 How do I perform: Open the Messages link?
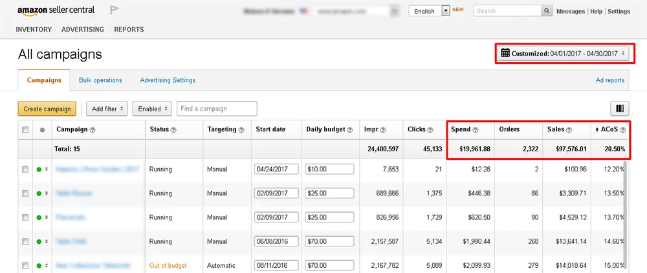tap(570, 12)
